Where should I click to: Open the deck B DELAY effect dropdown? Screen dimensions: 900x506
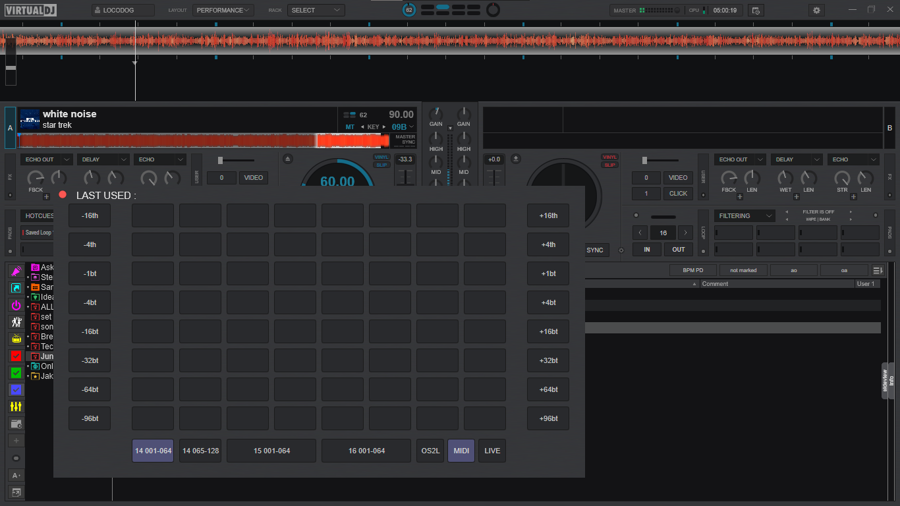pyautogui.click(x=797, y=159)
